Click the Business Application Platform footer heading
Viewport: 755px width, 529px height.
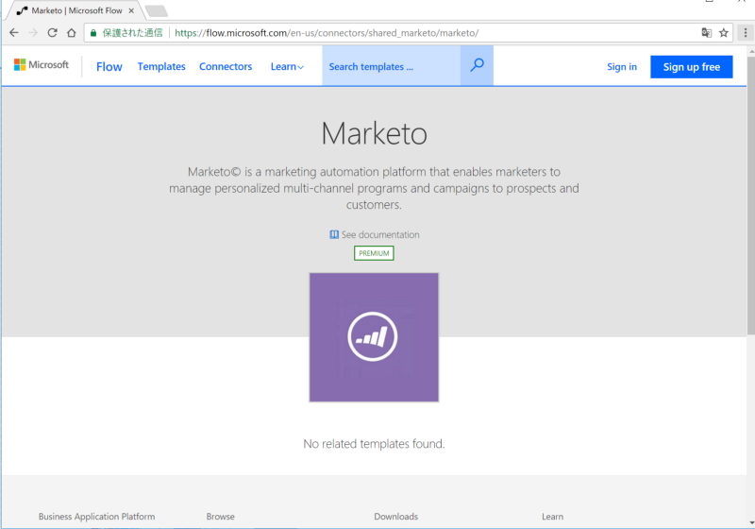[97, 517]
